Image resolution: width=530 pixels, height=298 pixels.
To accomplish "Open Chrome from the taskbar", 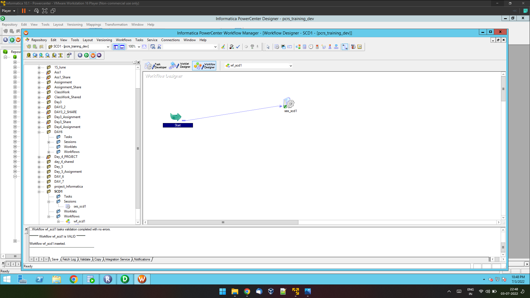I will click(74, 279).
